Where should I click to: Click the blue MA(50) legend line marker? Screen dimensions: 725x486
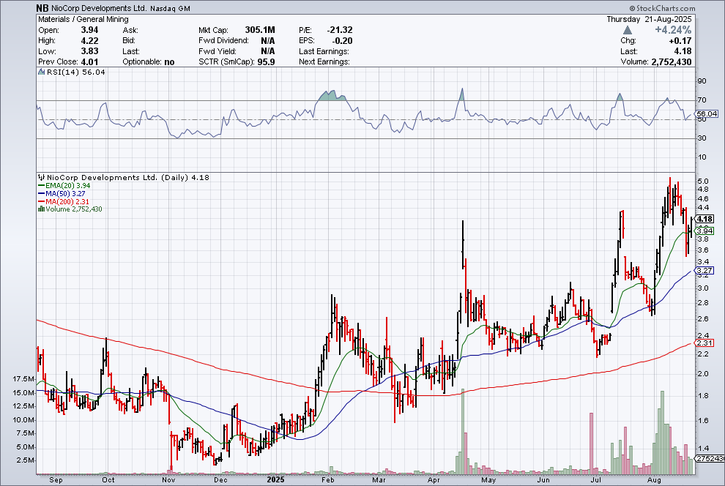tap(41, 193)
